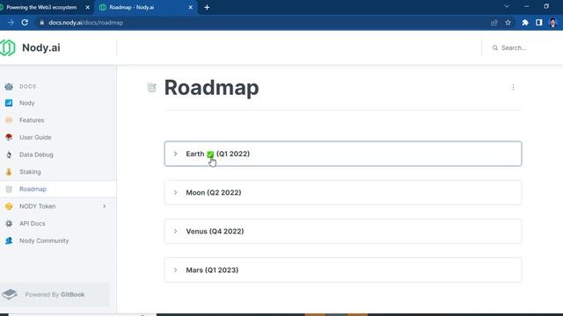Click the Nody.ai hexagon logo
The width and height of the screenshot is (563, 316).
point(7,47)
